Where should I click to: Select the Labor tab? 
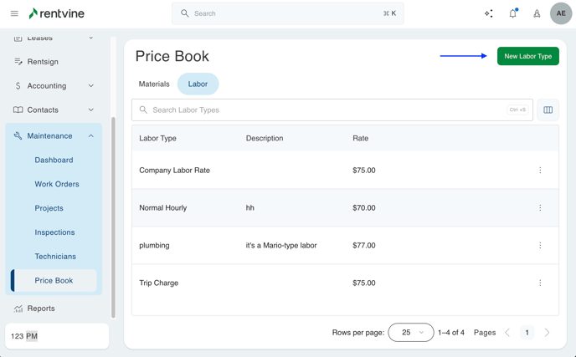(x=198, y=84)
